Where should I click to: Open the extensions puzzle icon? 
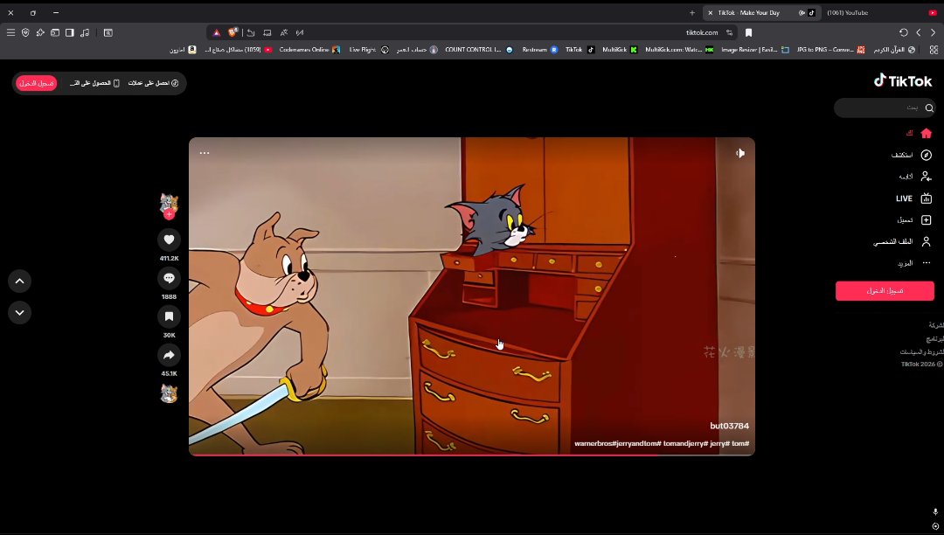(x=40, y=32)
